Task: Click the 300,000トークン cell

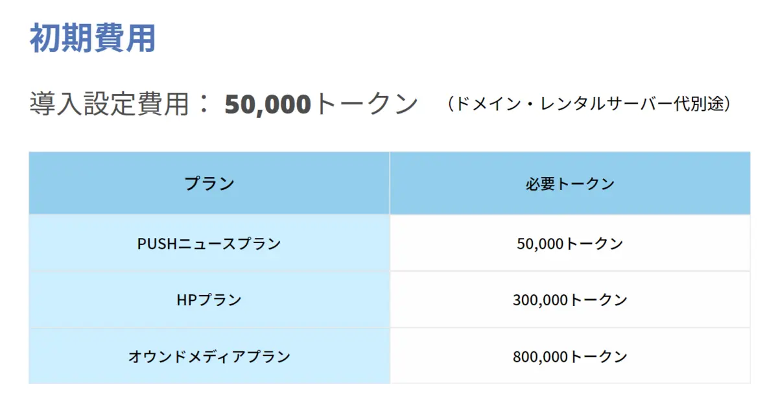Action: [570, 300]
